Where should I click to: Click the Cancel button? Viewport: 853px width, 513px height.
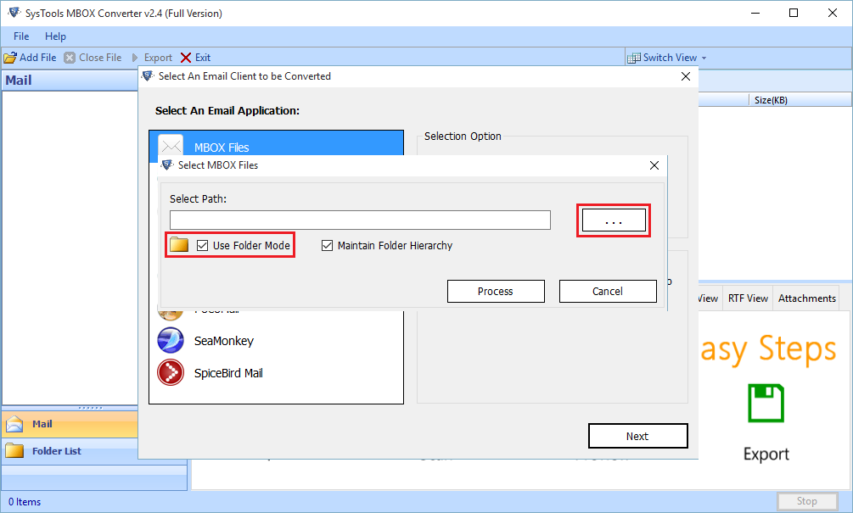tap(608, 292)
